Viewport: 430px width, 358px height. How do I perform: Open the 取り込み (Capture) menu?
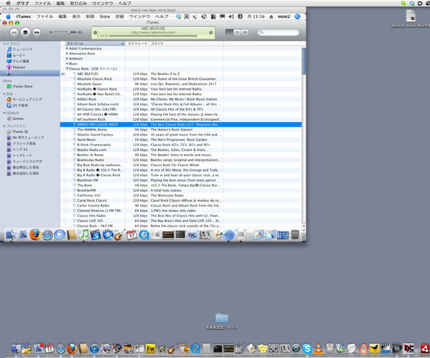pos(79,3)
